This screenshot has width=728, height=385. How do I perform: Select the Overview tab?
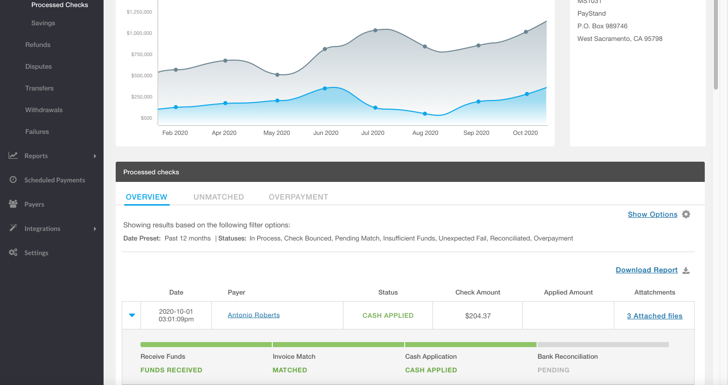tap(147, 197)
